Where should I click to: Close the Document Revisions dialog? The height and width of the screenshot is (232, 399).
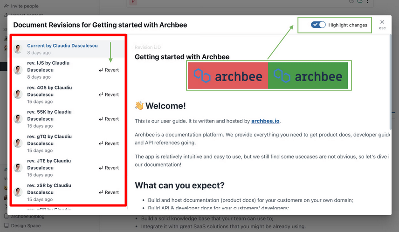382,22
